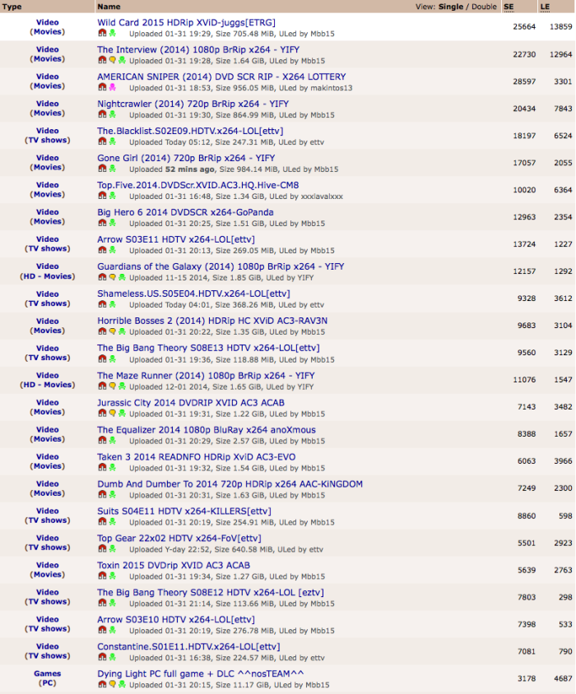Click magnet icon for Shameless.US.S05E04
This screenshot has height=694, width=576.
pyautogui.click(x=102, y=304)
